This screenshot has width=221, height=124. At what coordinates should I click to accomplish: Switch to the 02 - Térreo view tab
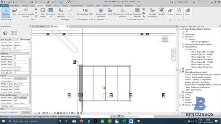[x=40, y=27]
